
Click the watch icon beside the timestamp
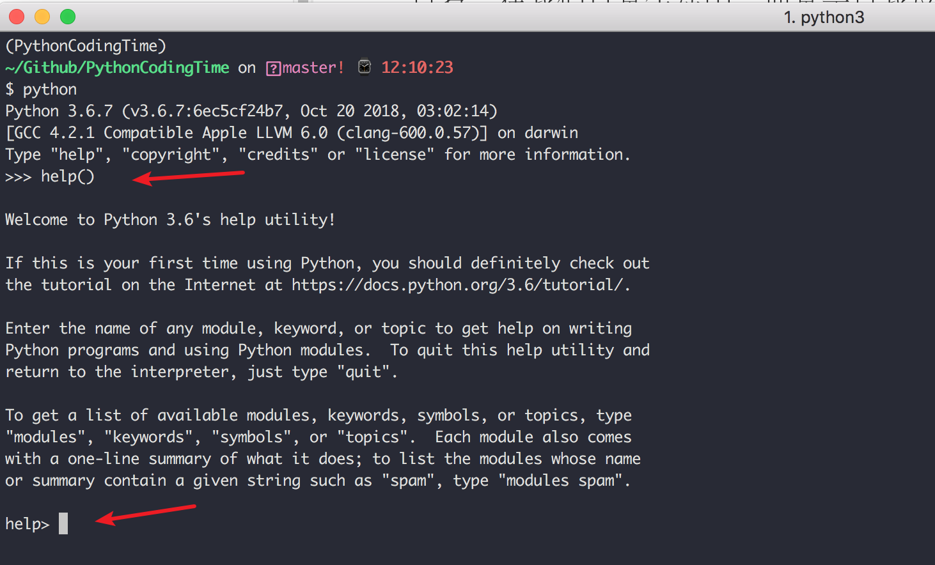tap(365, 66)
